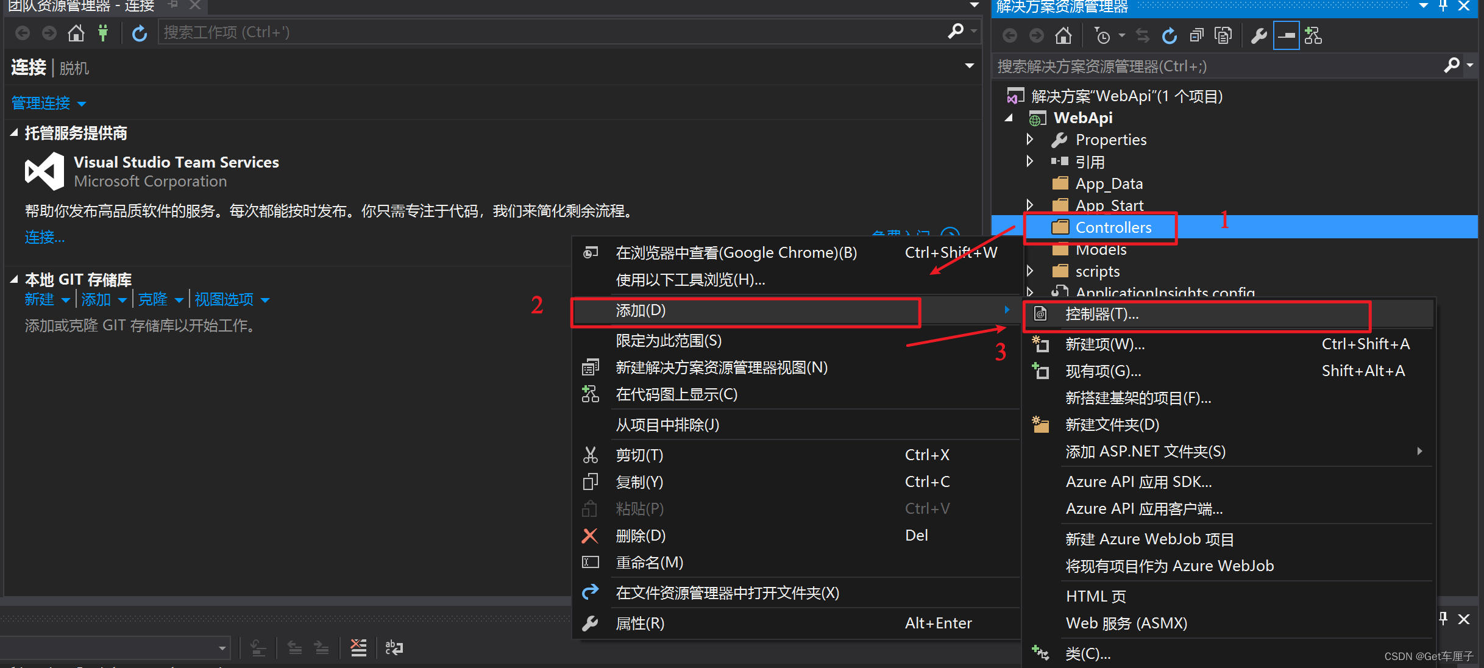Click 重命名(M) in the context menu

[x=649, y=563]
